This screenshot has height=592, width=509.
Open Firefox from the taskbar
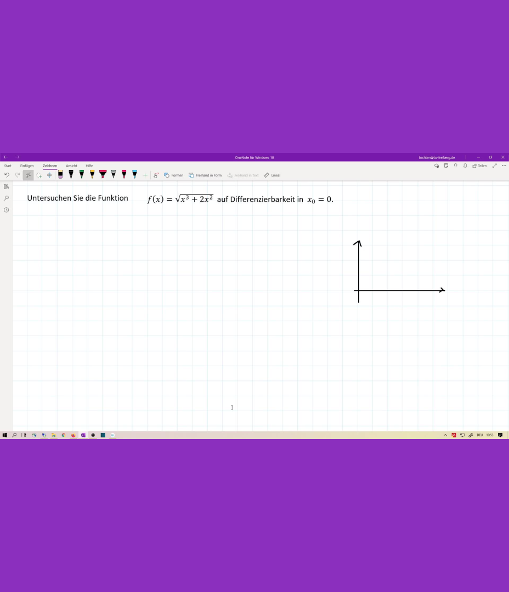(73, 435)
